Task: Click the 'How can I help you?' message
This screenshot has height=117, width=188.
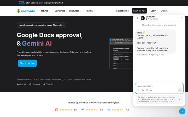Action: [146, 43]
